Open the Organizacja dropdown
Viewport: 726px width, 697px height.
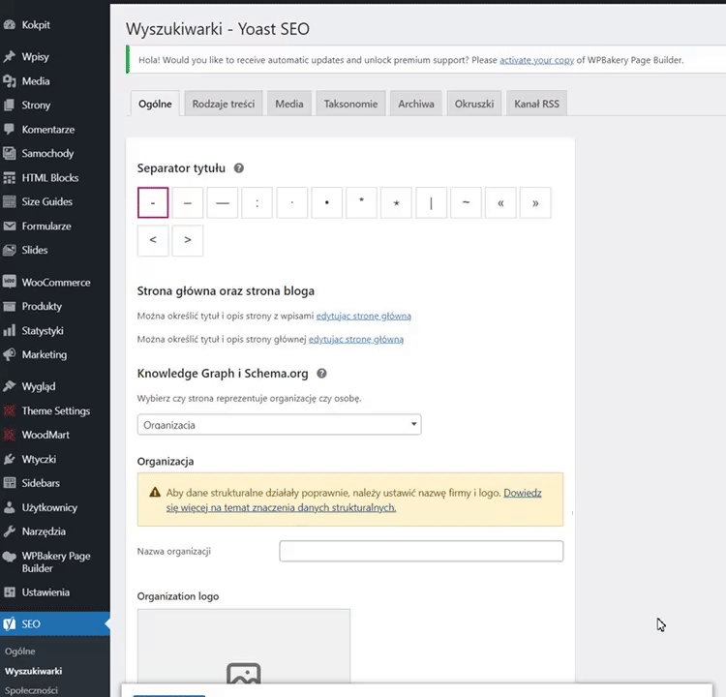[279, 424]
